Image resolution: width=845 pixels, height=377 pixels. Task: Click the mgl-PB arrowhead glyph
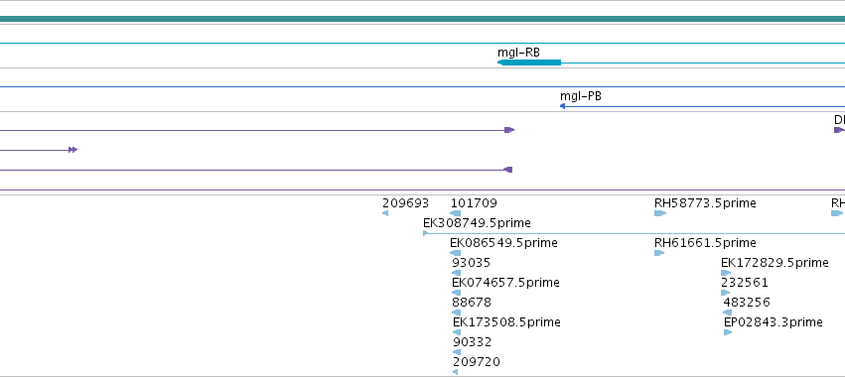563,106
